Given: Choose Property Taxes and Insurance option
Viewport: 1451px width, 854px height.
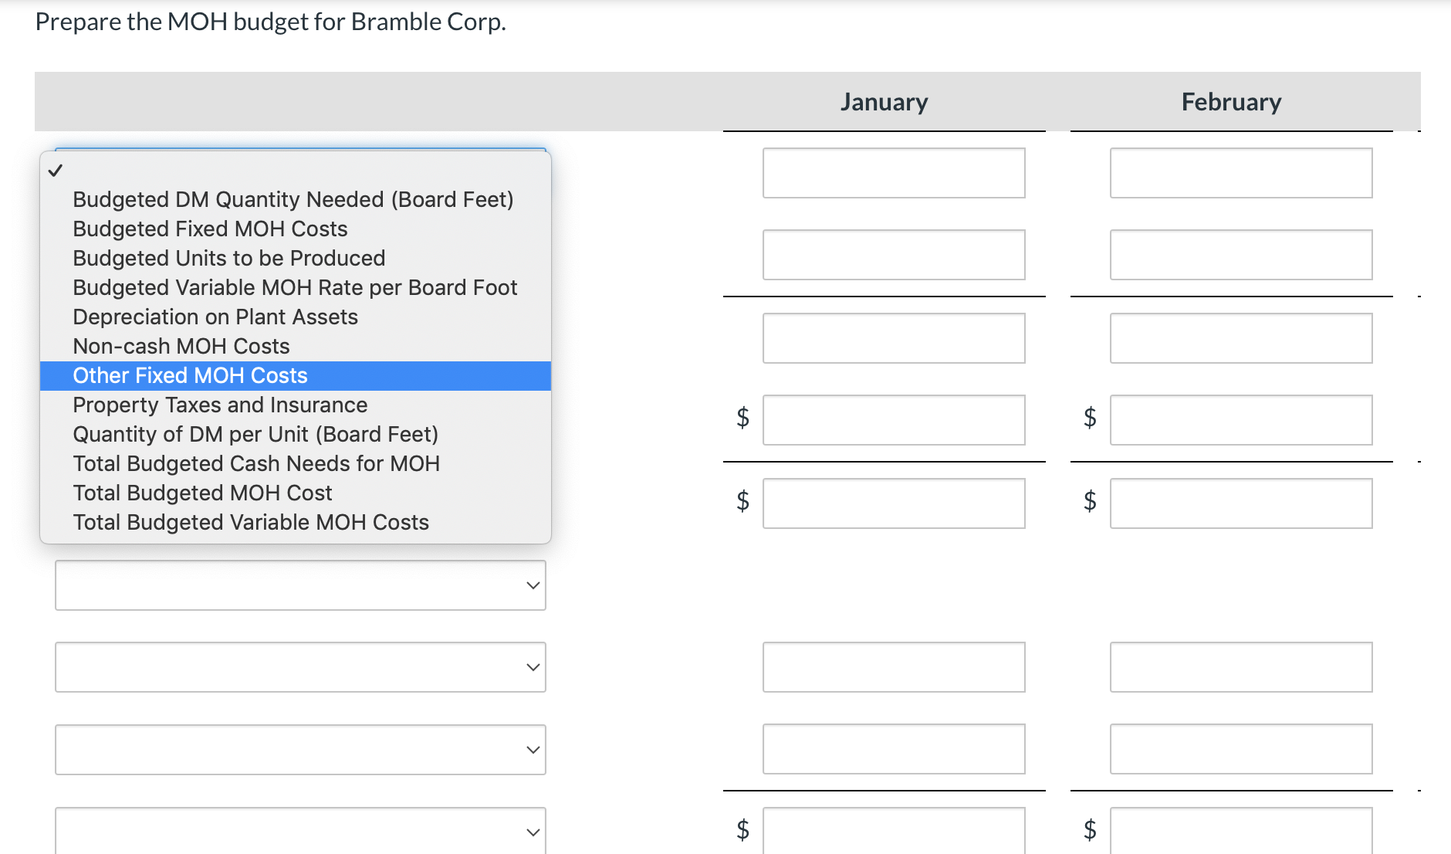Looking at the screenshot, I should click(x=220, y=405).
